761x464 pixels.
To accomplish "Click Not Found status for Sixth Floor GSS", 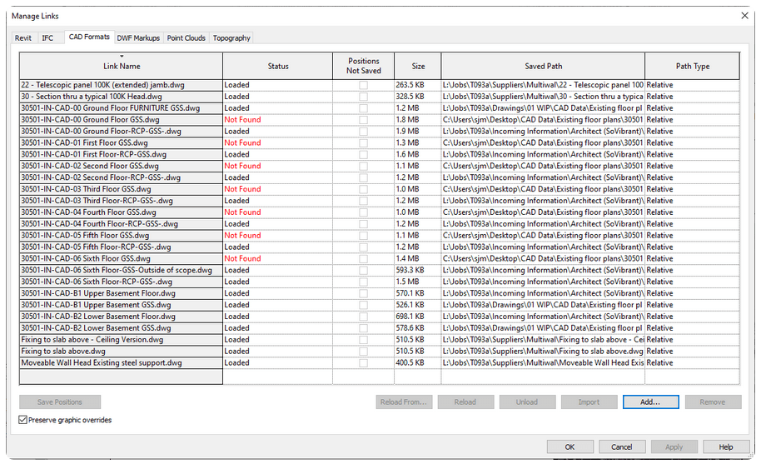I will pyautogui.click(x=242, y=258).
